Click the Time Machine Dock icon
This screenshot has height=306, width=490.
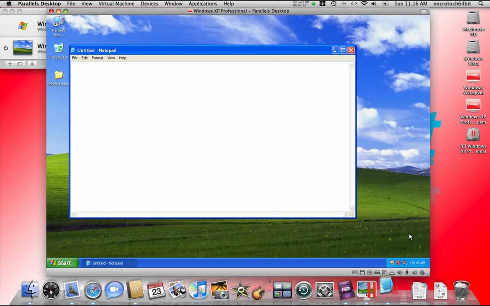click(303, 290)
